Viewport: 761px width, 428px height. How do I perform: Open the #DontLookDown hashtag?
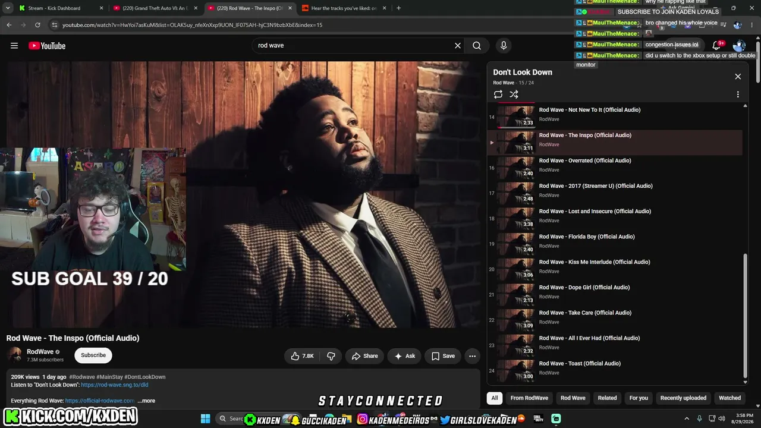pyautogui.click(x=145, y=377)
